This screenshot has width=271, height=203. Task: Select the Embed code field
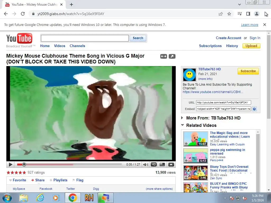(x=223, y=109)
